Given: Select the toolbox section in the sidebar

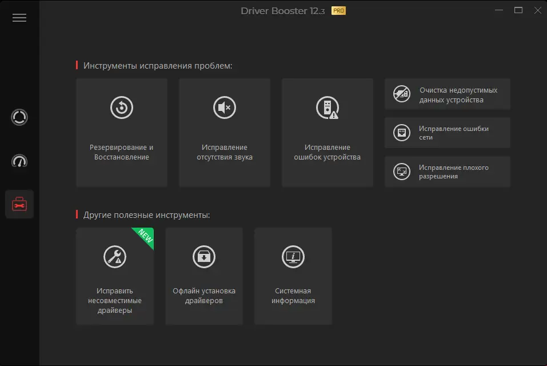Looking at the screenshot, I should coord(19,204).
